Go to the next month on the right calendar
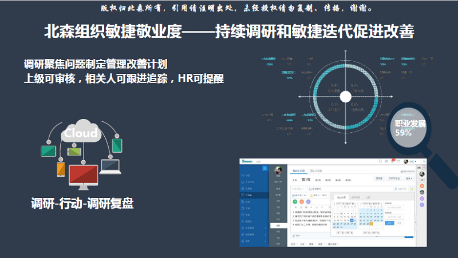 (382, 204)
